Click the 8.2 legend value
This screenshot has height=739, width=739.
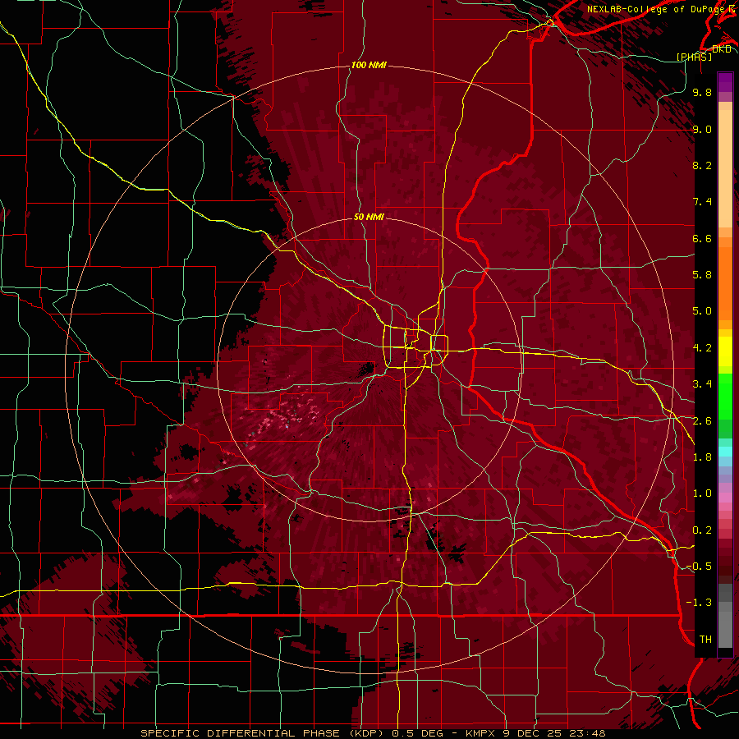702,165
